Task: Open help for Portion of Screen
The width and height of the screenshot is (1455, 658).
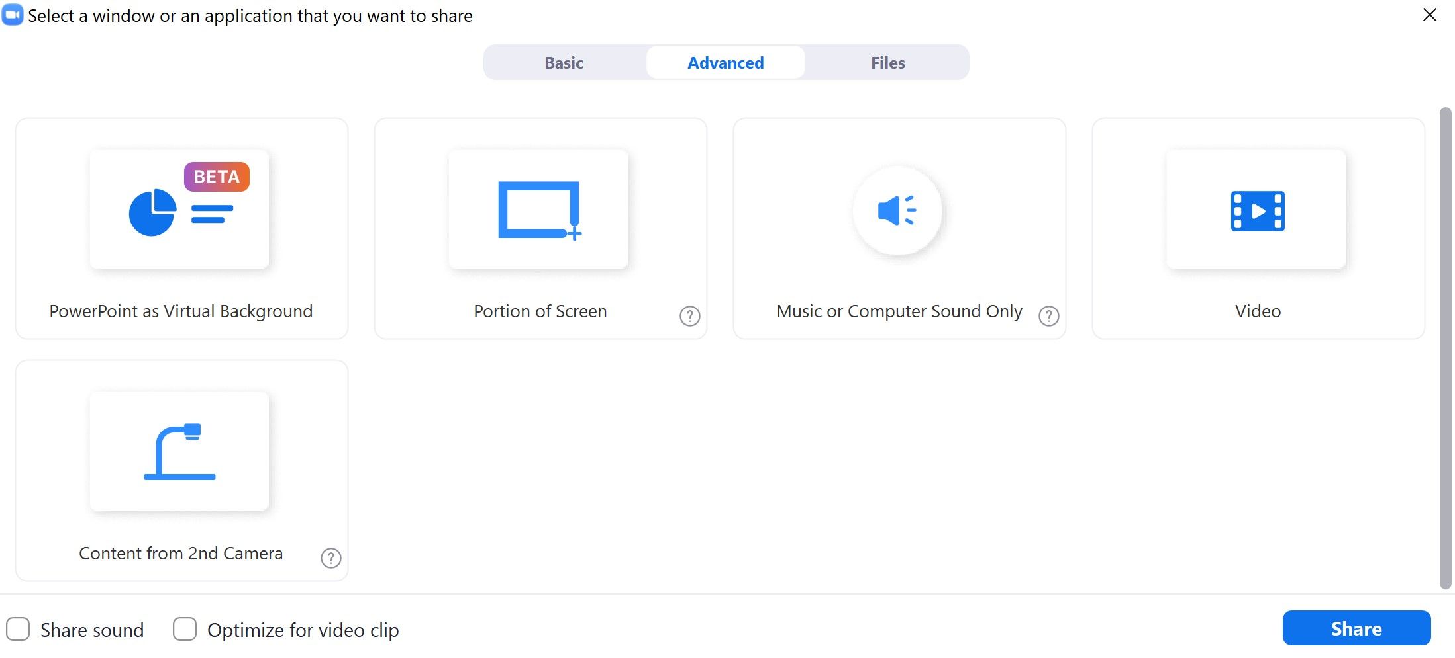Action: tap(689, 316)
